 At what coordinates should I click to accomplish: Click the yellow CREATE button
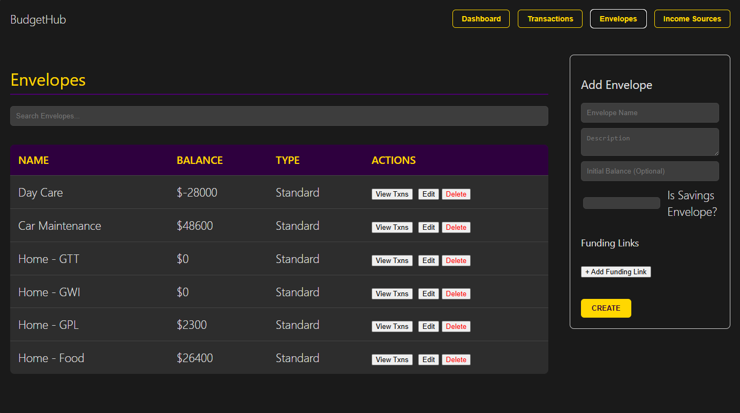(606, 309)
